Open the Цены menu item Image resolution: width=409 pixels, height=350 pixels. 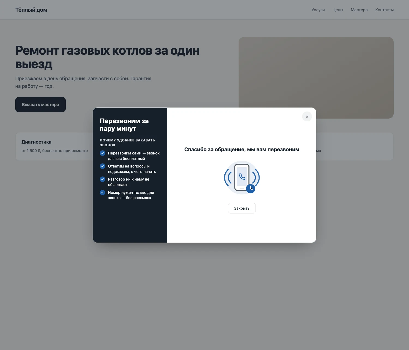(x=338, y=10)
